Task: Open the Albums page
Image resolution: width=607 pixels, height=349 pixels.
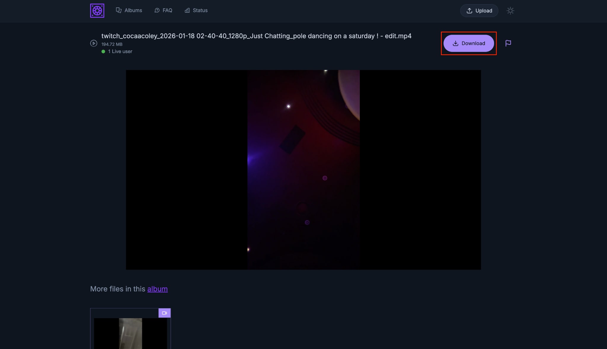Action: point(133,10)
